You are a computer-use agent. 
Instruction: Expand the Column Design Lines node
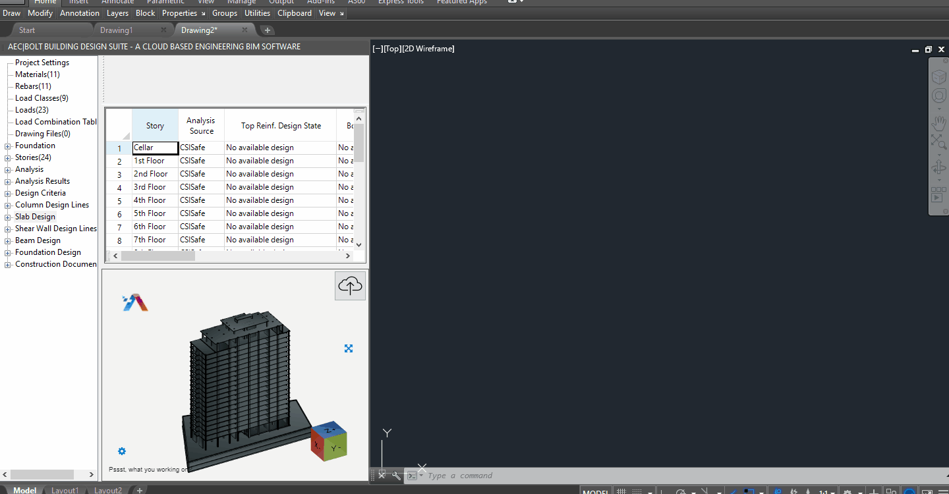tap(8, 206)
